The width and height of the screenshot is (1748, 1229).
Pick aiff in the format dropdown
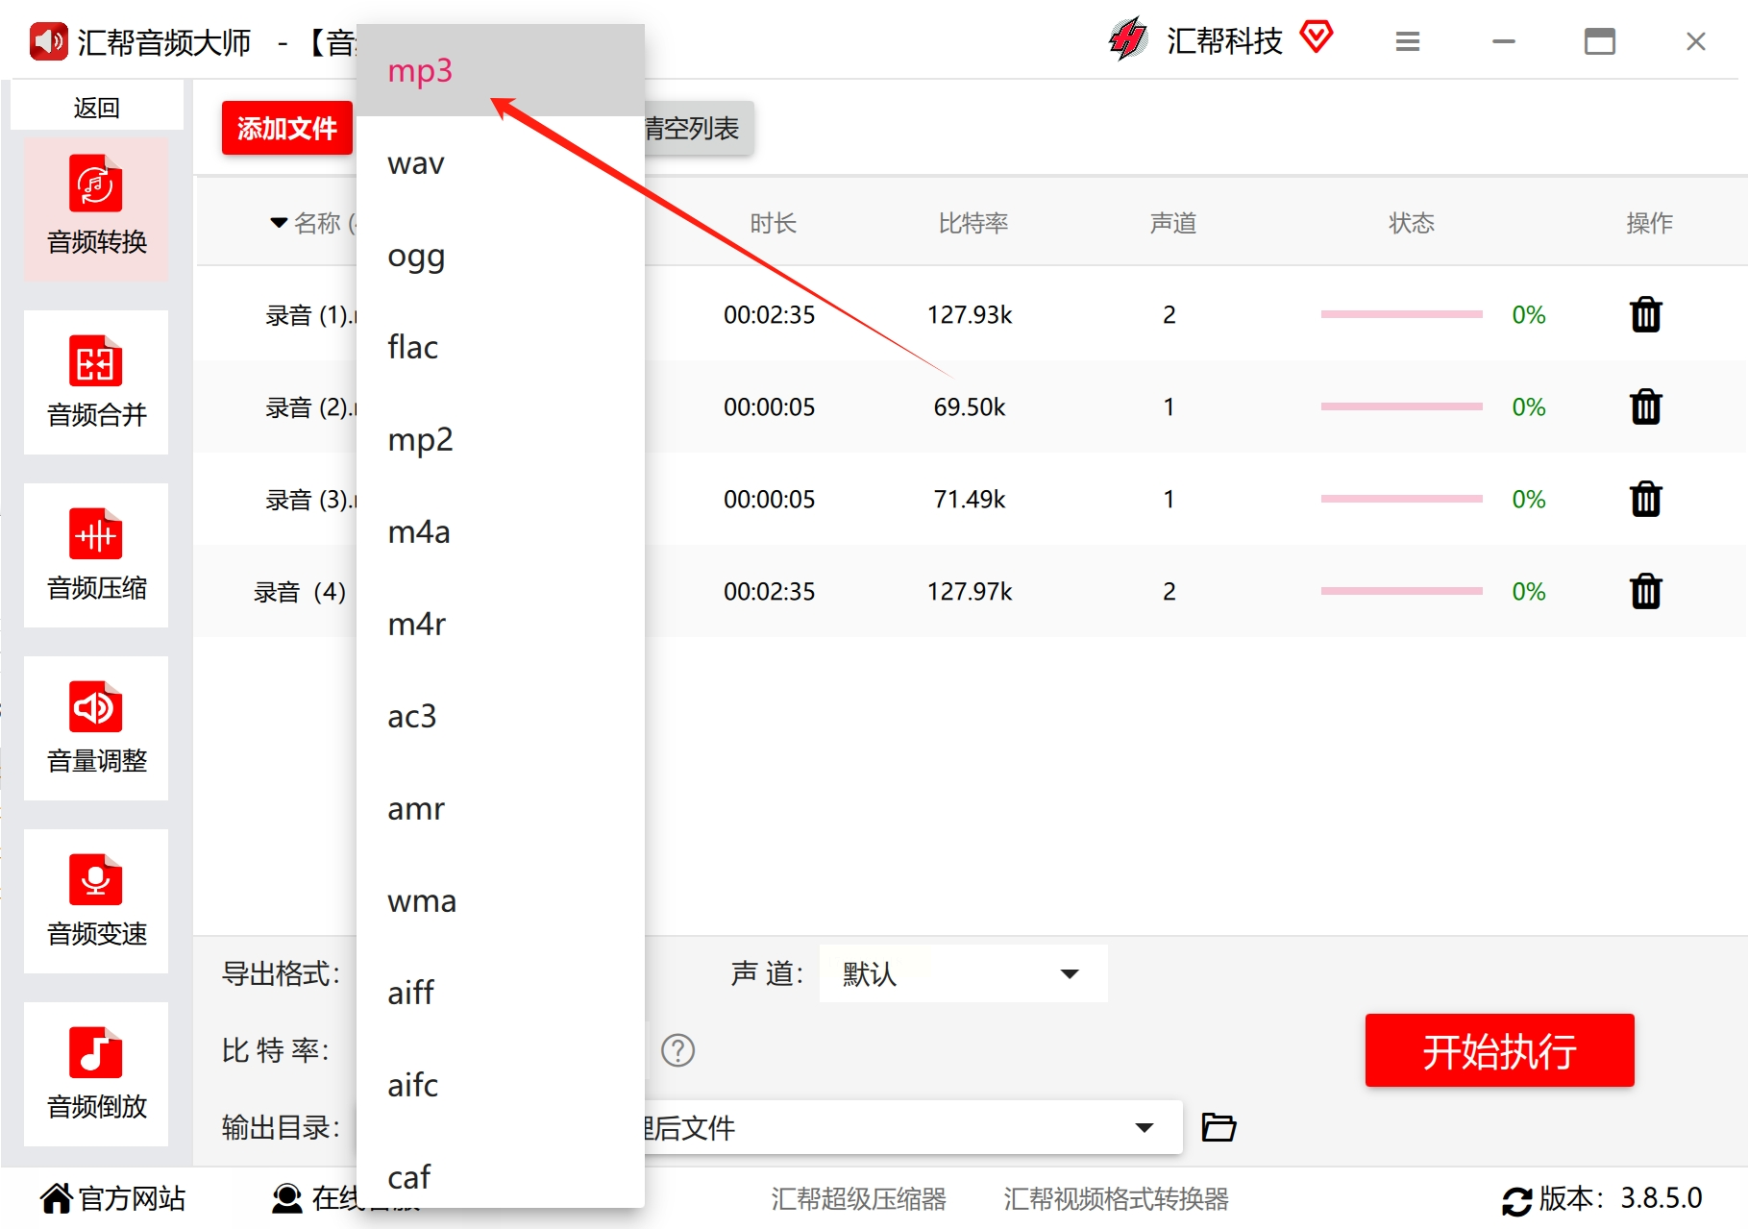(x=500, y=993)
